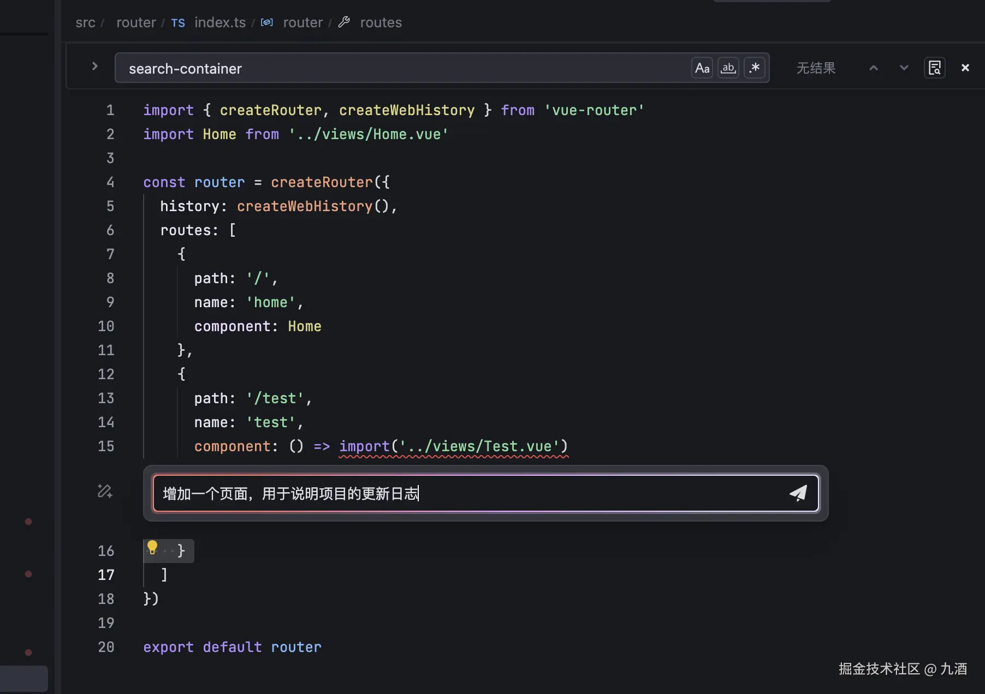This screenshot has height=694, width=985.
Task: Click line number 17 in gutter
Action: pyautogui.click(x=106, y=575)
